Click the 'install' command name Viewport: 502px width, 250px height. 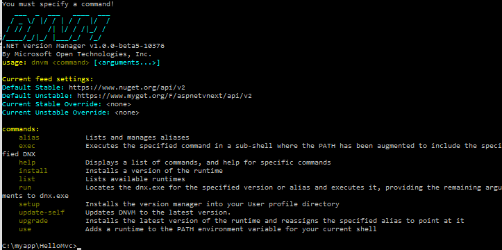(33, 171)
